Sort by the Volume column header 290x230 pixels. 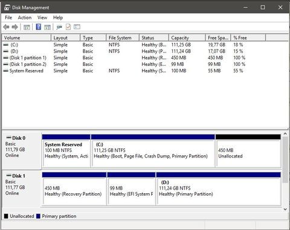[x=27, y=37]
